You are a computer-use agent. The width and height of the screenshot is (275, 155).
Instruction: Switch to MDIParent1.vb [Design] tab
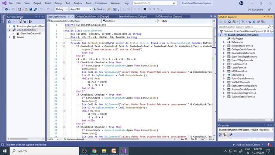click(x=169, y=16)
